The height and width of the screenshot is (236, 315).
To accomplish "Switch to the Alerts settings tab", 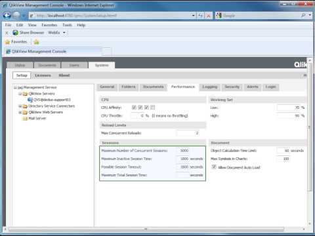I will tap(253, 87).
